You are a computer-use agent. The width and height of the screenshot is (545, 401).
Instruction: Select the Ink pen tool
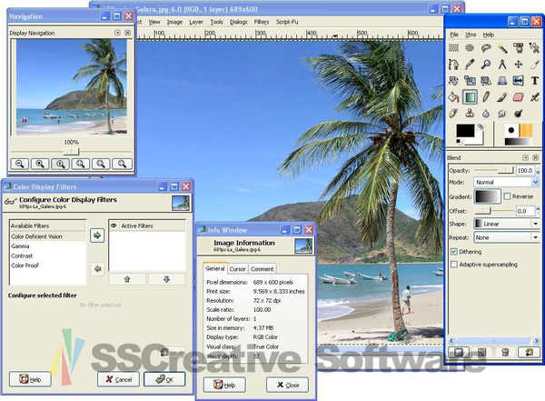pos(453,114)
